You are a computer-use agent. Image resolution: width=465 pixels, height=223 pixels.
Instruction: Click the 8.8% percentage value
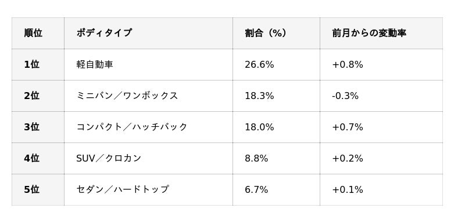coord(256,159)
